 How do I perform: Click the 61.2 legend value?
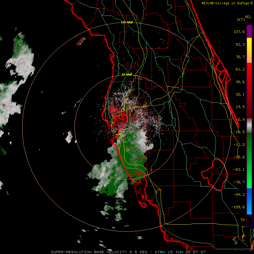click(x=240, y=69)
